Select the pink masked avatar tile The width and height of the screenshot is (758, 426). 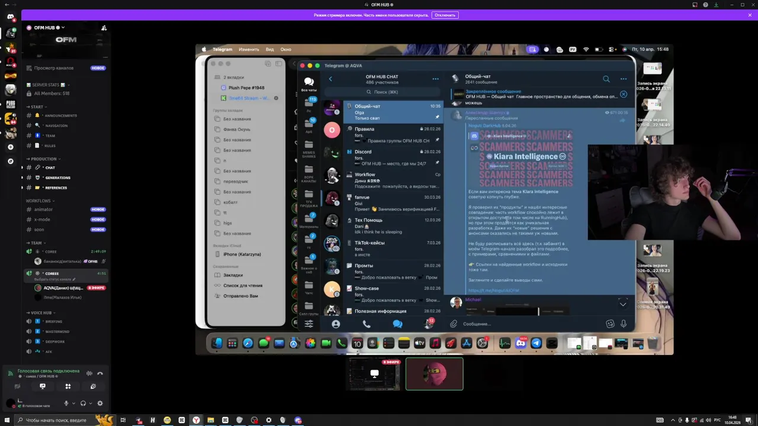click(434, 374)
